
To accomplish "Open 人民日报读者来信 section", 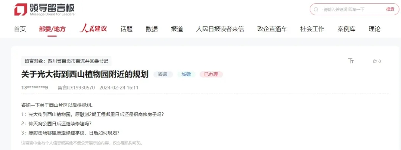I will tap(220, 29).
